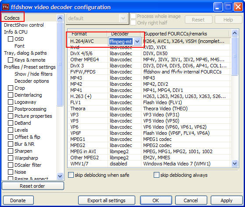Viewport: 245px width, 207px height.
Task: Minimize the ffdshow configuration window
Action: coord(218,7)
